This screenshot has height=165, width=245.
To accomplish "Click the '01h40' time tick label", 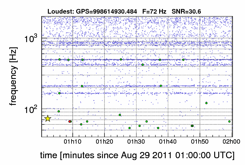I will click(x=168, y=142).
